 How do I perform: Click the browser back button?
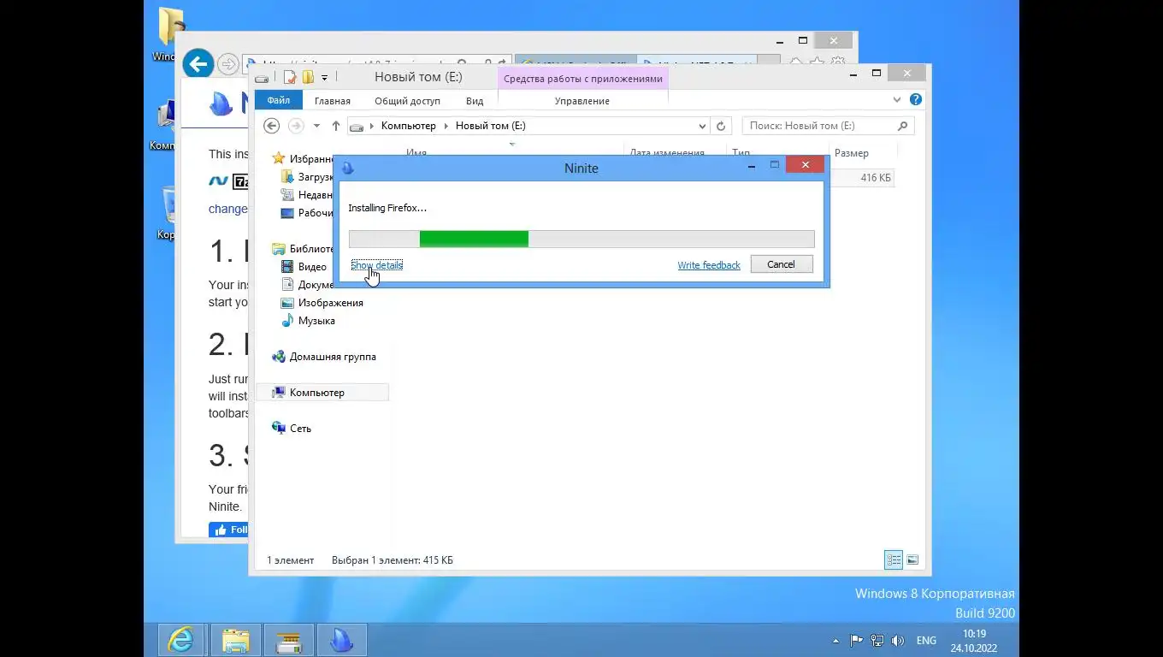click(x=198, y=64)
